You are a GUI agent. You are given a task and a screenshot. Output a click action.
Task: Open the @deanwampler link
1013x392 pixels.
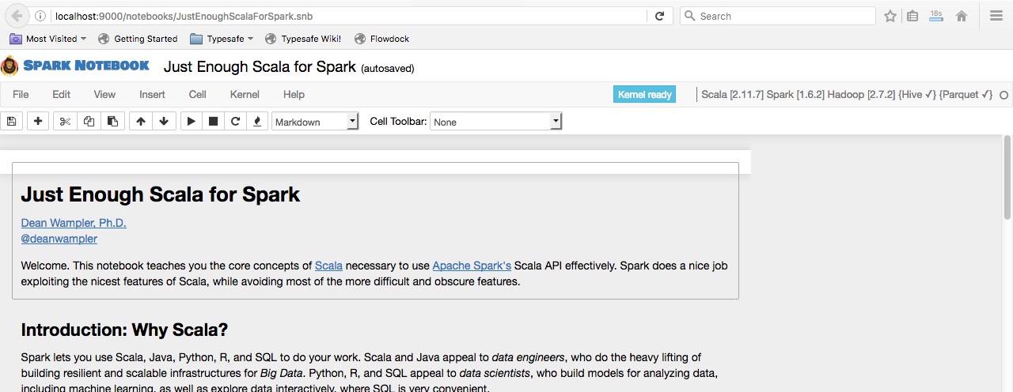(x=59, y=239)
